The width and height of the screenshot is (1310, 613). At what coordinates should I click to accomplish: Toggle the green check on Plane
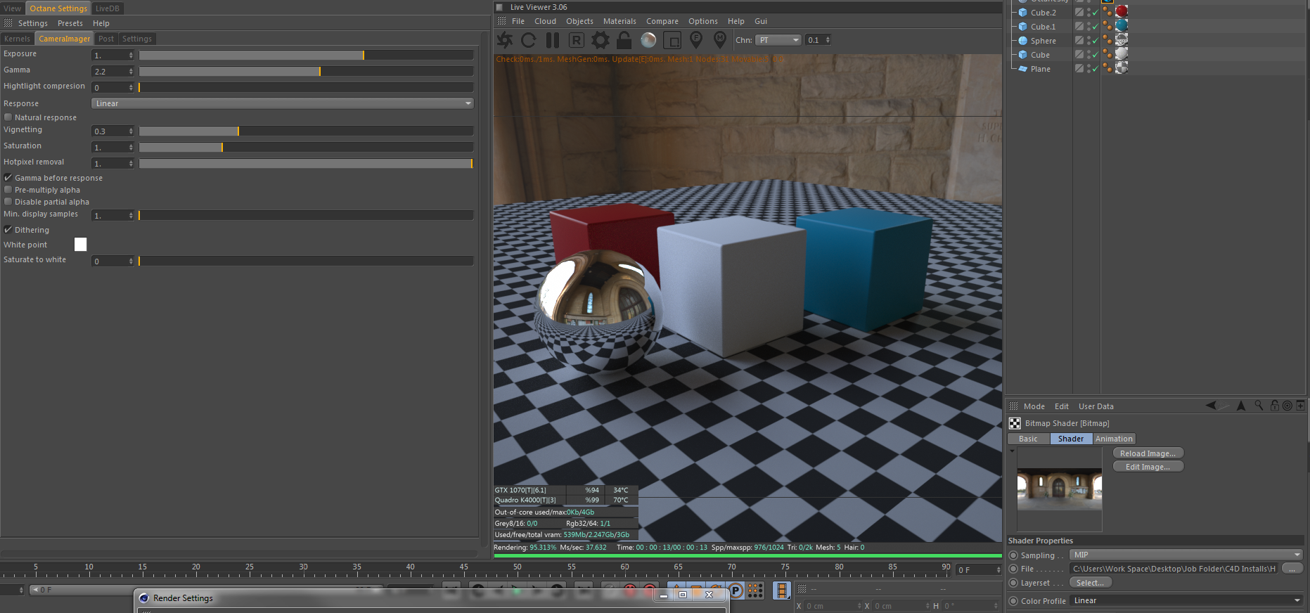(1095, 69)
